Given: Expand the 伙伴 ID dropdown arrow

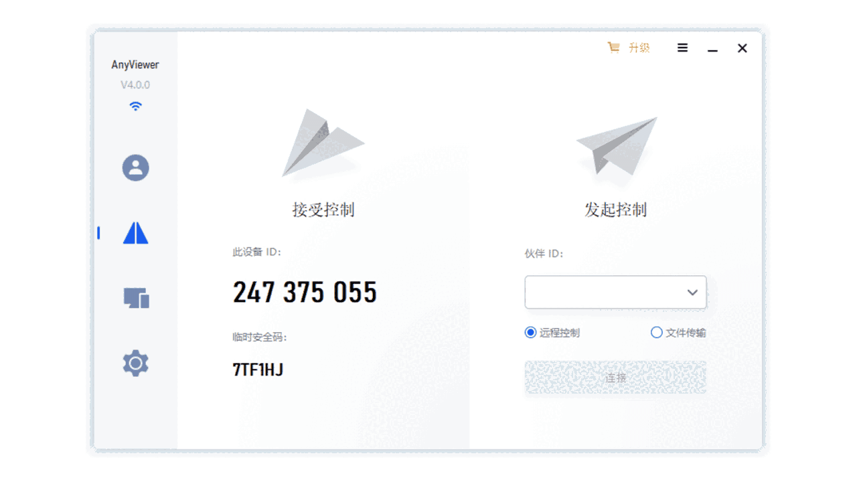Looking at the screenshot, I should click(692, 293).
